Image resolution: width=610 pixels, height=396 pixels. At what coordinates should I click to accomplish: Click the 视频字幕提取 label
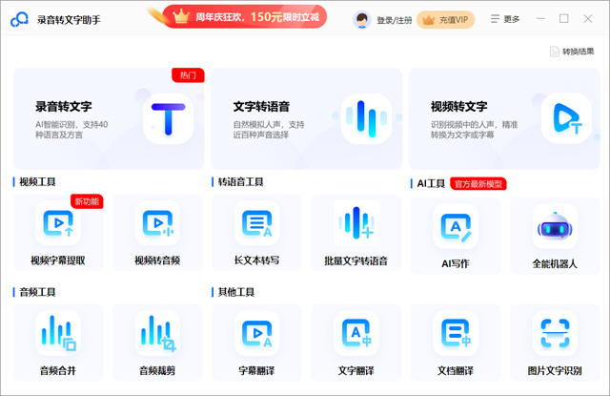(x=58, y=261)
